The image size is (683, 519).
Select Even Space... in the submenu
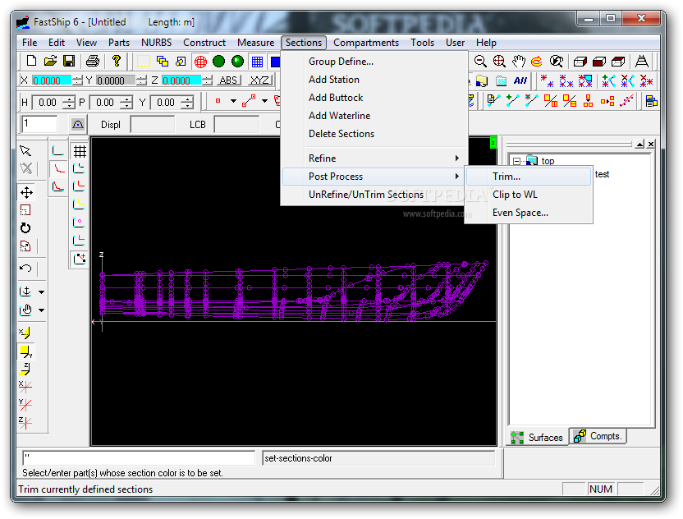point(529,213)
